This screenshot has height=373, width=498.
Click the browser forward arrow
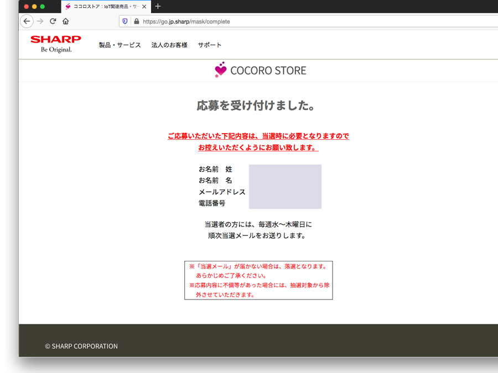tap(40, 21)
